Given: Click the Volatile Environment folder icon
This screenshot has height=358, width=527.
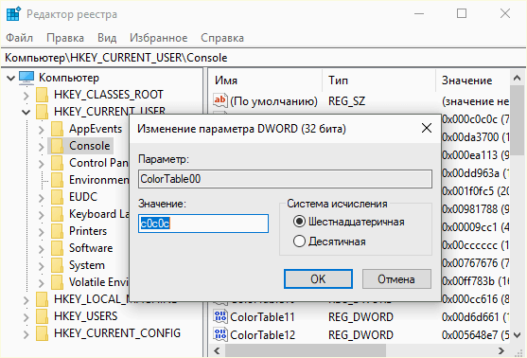Looking at the screenshot, I should pos(58,282).
